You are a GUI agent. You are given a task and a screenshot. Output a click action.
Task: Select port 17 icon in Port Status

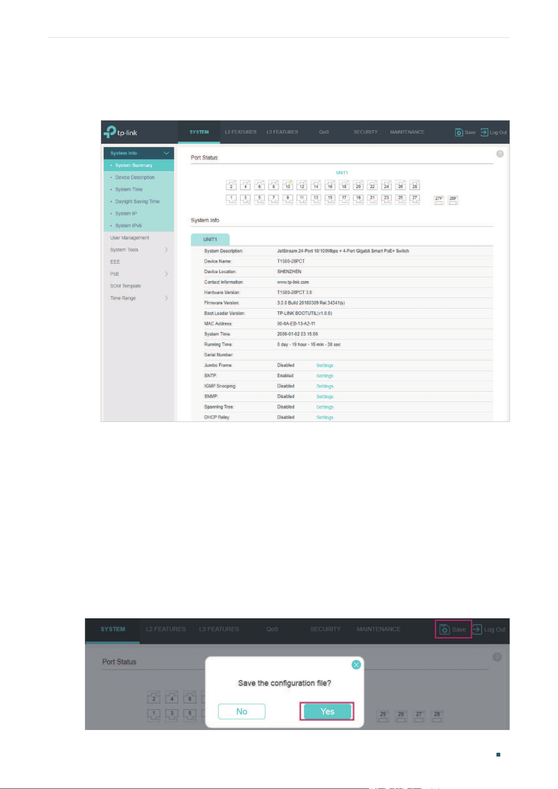344,199
